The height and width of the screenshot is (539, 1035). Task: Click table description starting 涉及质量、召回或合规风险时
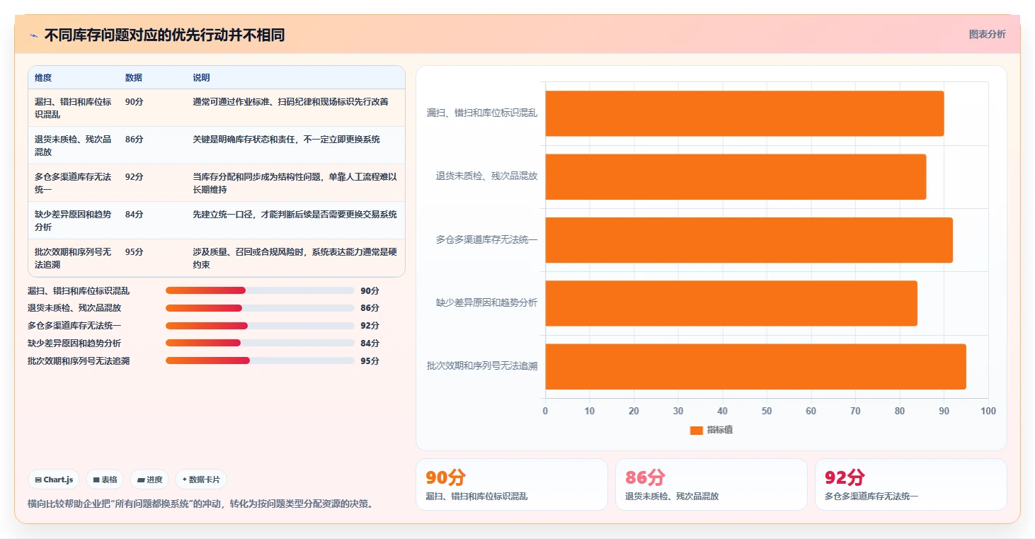[x=295, y=259]
